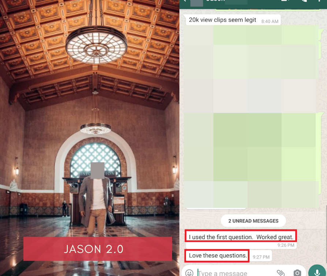327x276 pixels.
Task: Open the camera from message bar
Action: (x=297, y=273)
